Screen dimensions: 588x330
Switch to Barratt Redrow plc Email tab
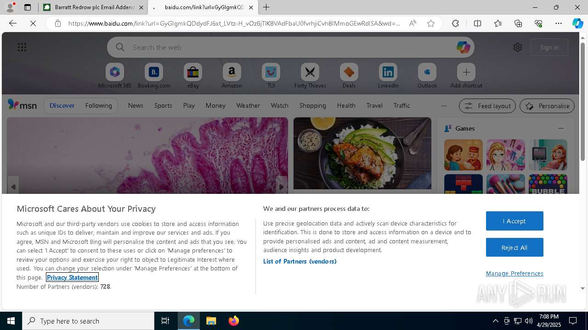tap(93, 7)
